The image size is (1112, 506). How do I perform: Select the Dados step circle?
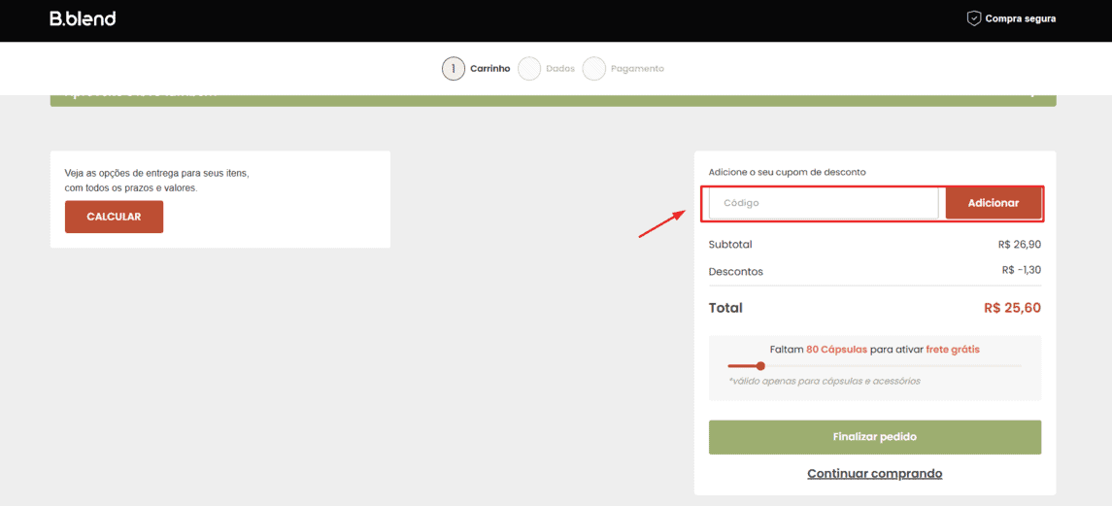coord(529,69)
